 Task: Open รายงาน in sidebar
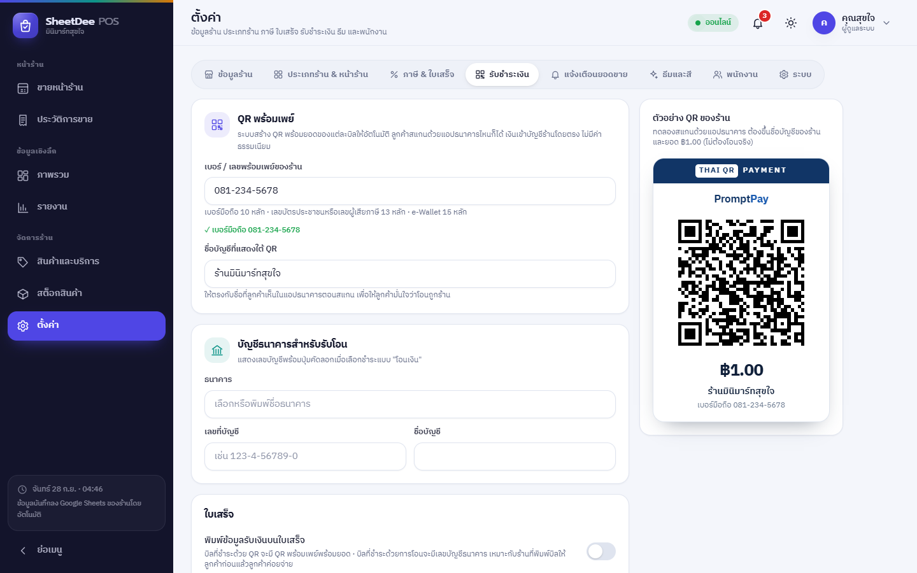coord(87,207)
